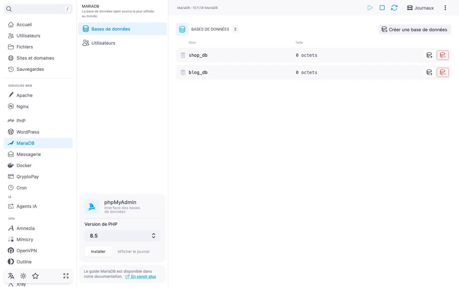Viewport: 459px width, 287px height.
Task: Open QryptoPay in the sidebar
Action: (38, 177)
